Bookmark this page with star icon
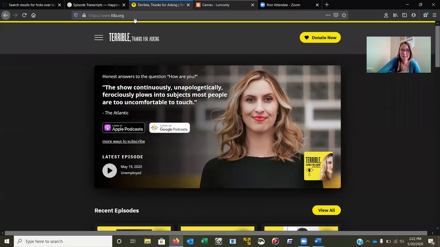 (x=344, y=15)
